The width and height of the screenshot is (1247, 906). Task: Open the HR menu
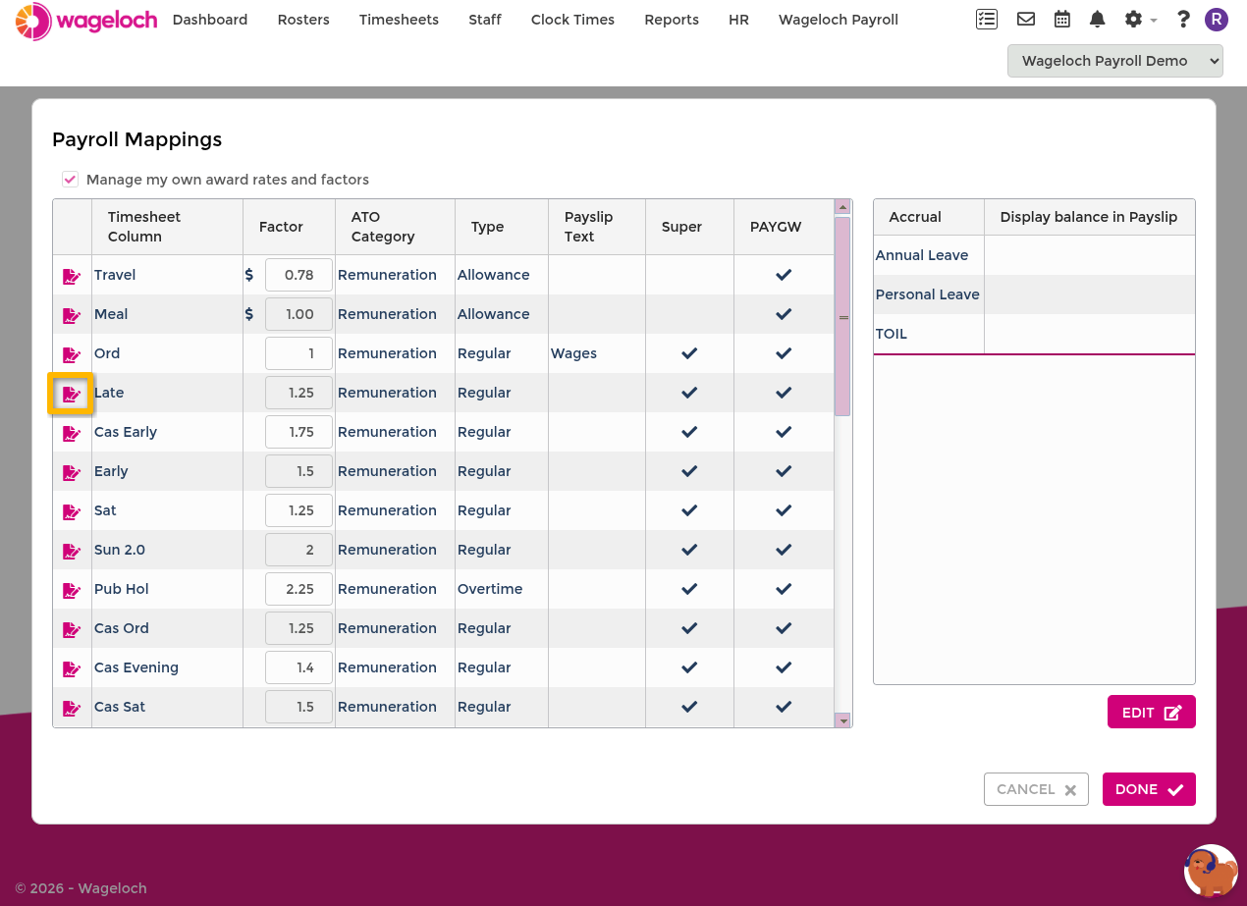pos(738,20)
